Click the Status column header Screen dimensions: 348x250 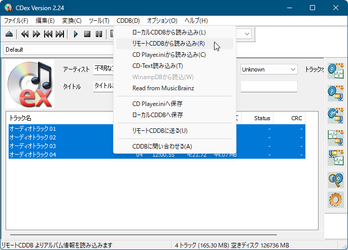[x=262, y=118]
